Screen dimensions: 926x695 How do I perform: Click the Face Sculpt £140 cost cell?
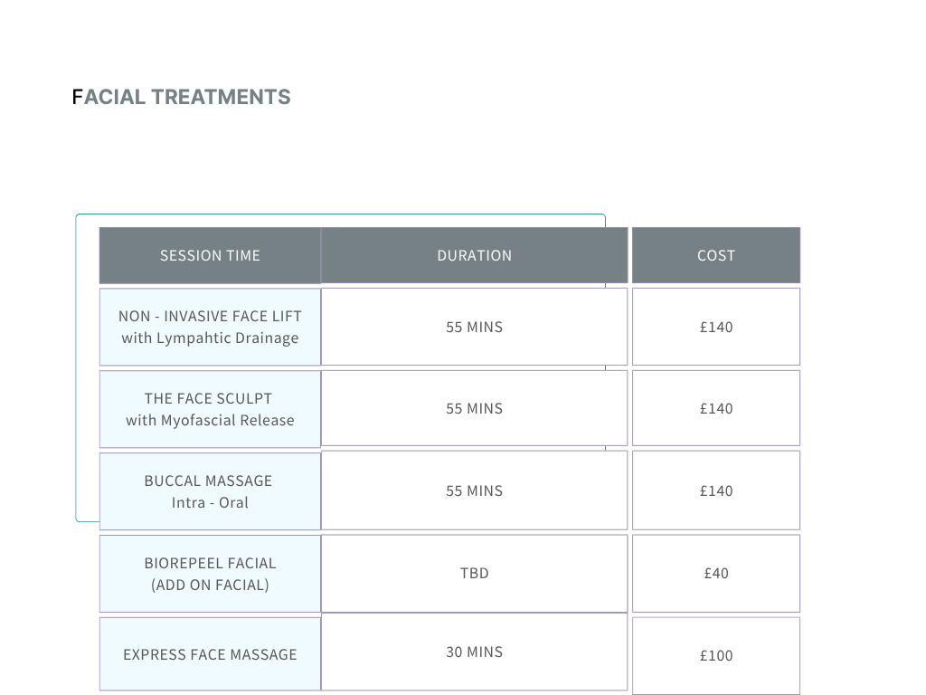tap(716, 408)
